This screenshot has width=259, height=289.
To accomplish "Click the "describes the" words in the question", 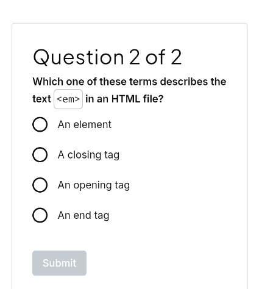I will tap(193, 82).
